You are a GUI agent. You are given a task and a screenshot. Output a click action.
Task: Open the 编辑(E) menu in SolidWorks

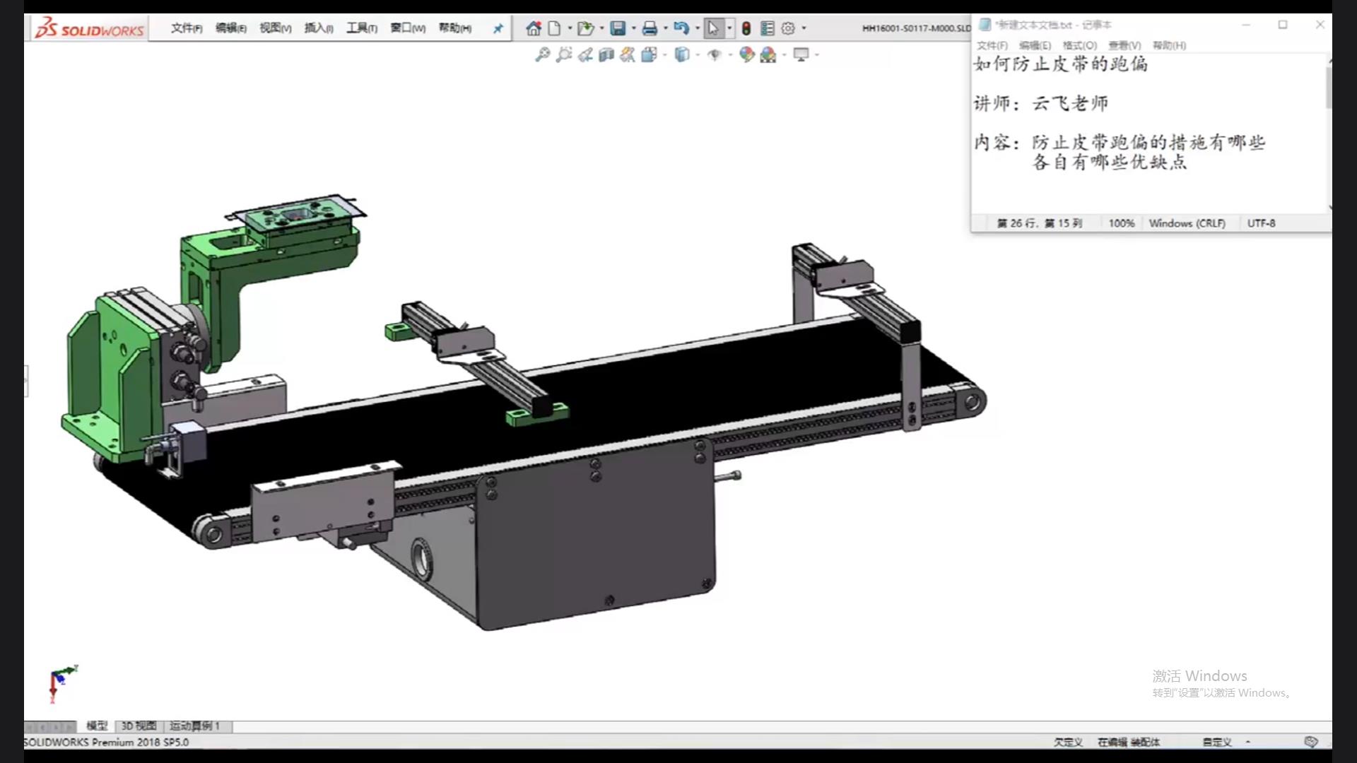[231, 28]
